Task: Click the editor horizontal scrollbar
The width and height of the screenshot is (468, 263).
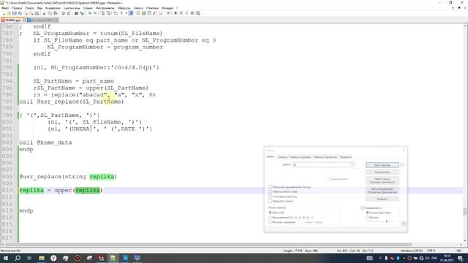Action: 208,245
